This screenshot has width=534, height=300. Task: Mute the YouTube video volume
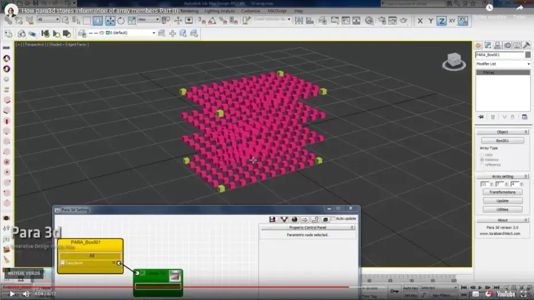coord(26,294)
